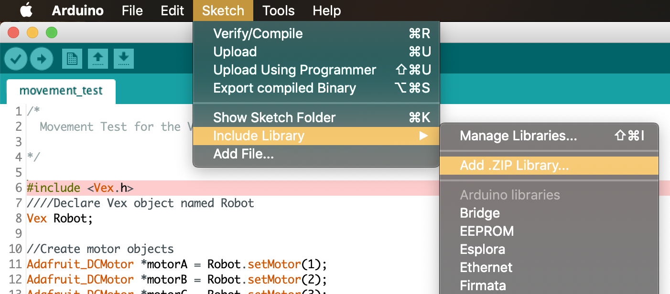Screen dimensions: 670x294
Task: Minimize the window with the yellow button
Action: coord(32,33)
